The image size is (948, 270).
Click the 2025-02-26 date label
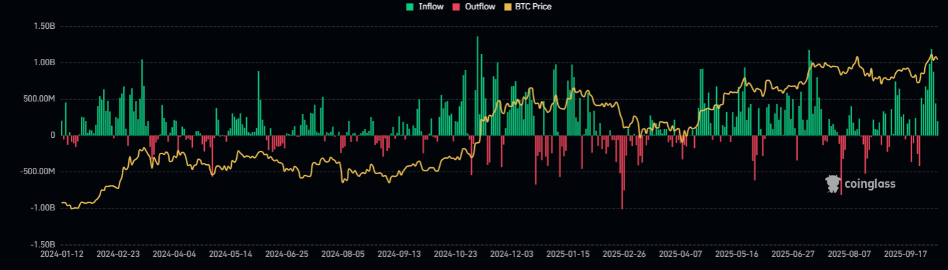click(624, 255)
